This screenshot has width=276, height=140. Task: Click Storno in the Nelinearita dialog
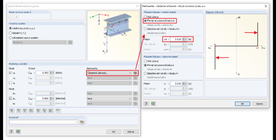click(259, 104)
